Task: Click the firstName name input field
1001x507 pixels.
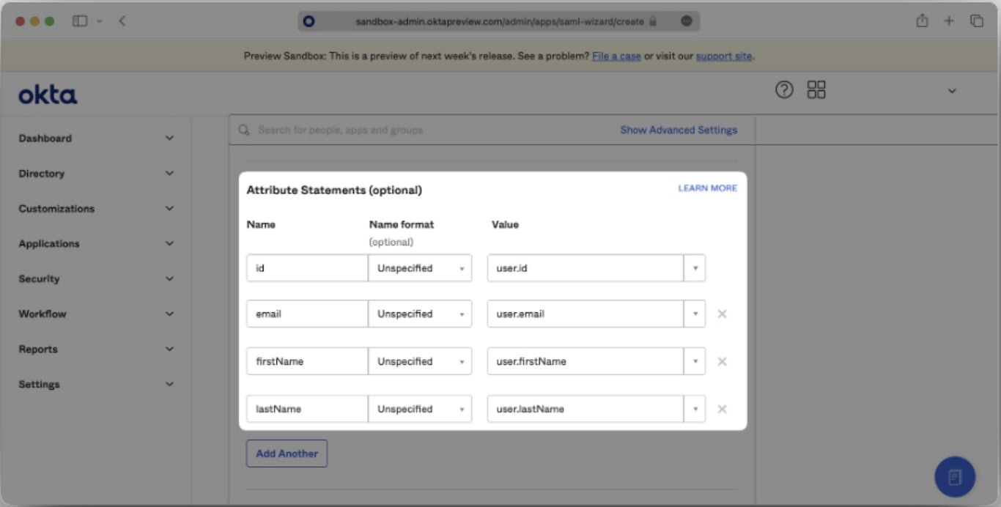Action: 306,361
